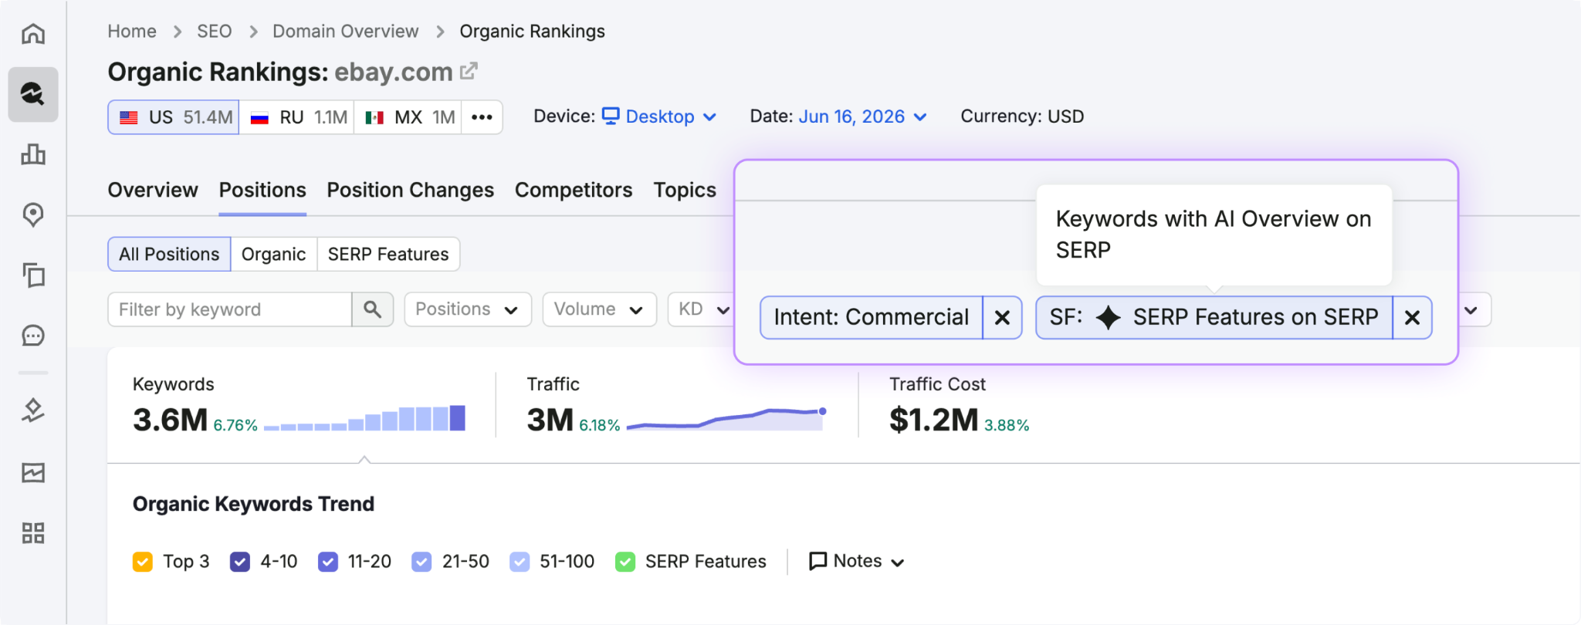Switch to the Position Changes tab
This screenshot has height=625, width=1581.
[x=410, y=190]
